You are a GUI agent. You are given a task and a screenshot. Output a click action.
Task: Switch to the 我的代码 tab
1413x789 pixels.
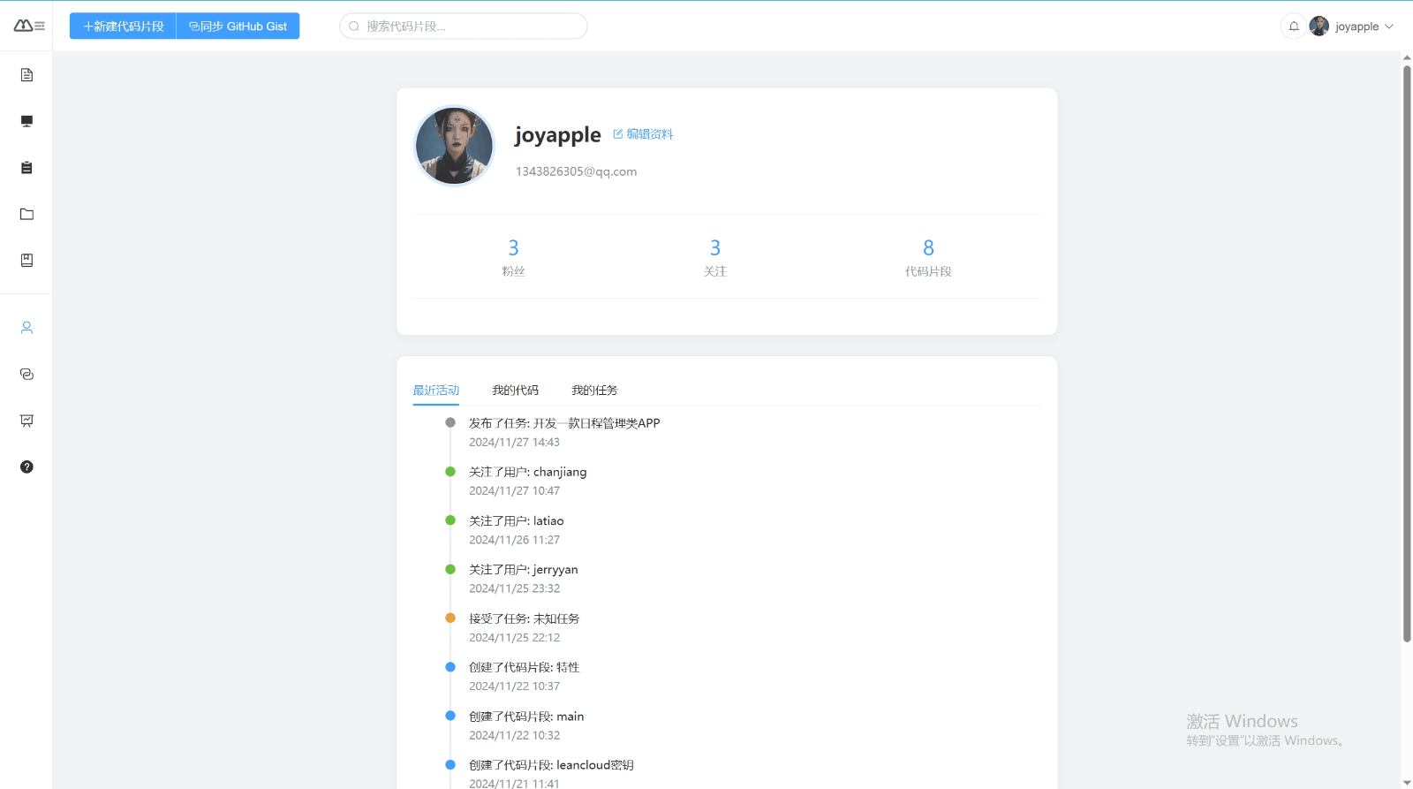click(x=515, y=391)
